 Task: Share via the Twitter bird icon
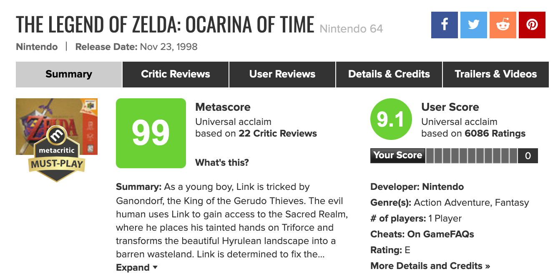473,25
